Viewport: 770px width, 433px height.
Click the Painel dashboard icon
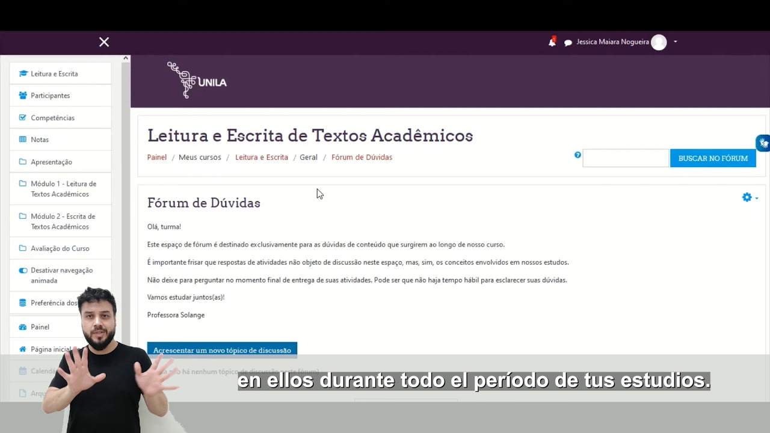23,327
